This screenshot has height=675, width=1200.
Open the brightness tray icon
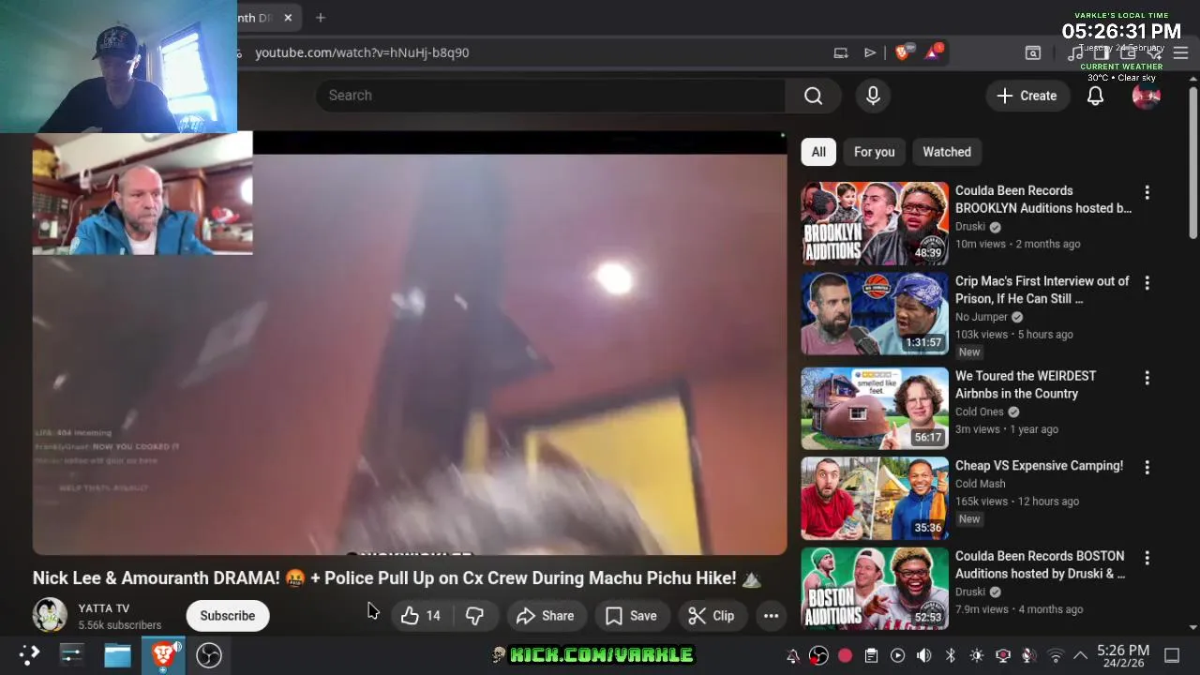tap(977, 655)
